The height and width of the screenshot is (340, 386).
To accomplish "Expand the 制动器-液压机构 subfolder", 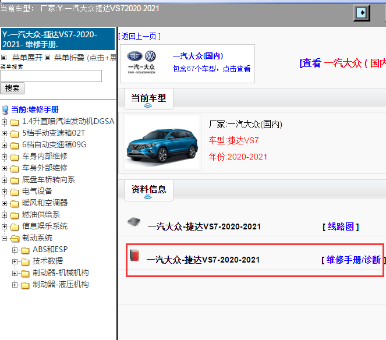I will (15, 285).
